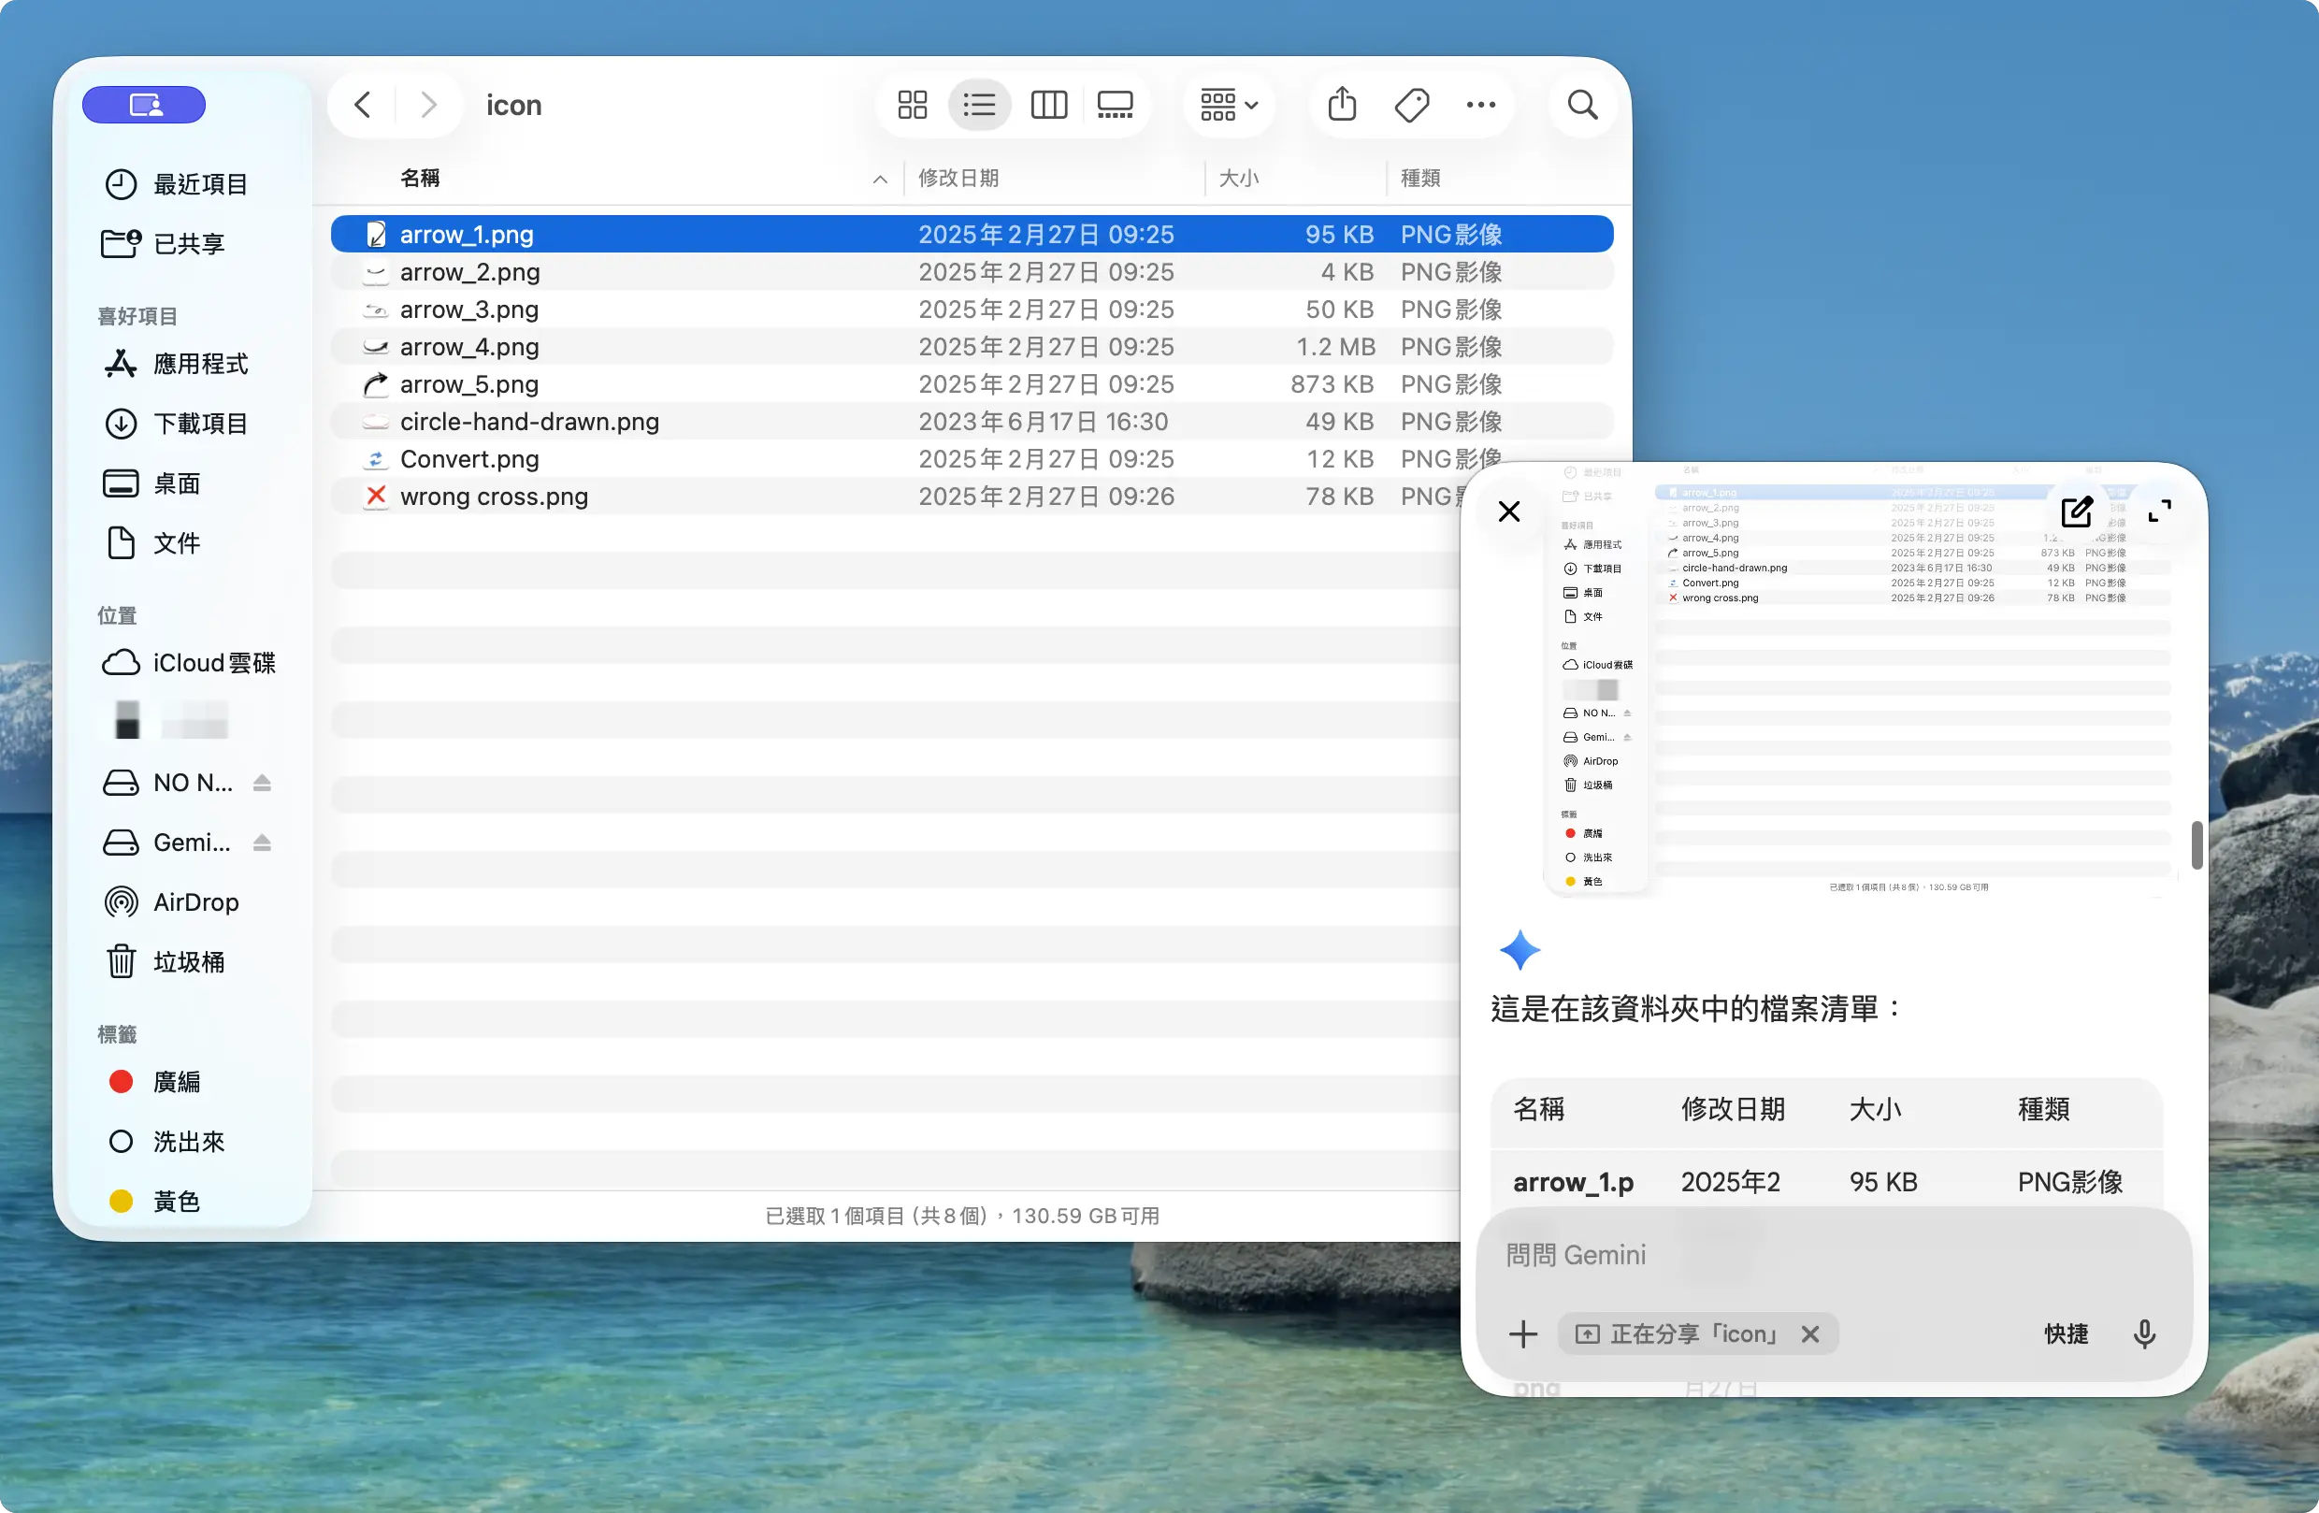Start a new chat with Gemini's compose icon
This screenshot has height=1513, width=2319.
pyautogui.click(x=2077, y=512)
